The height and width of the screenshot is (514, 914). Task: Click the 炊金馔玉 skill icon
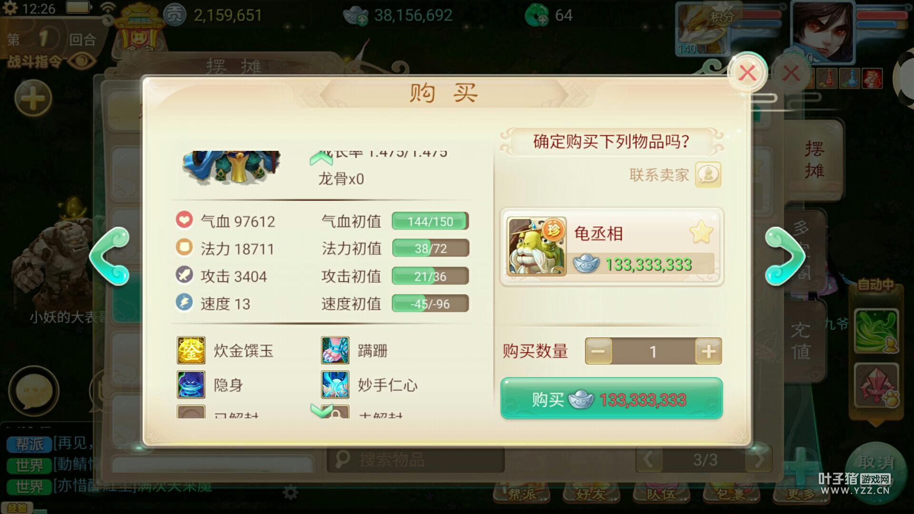pos(191,350)
